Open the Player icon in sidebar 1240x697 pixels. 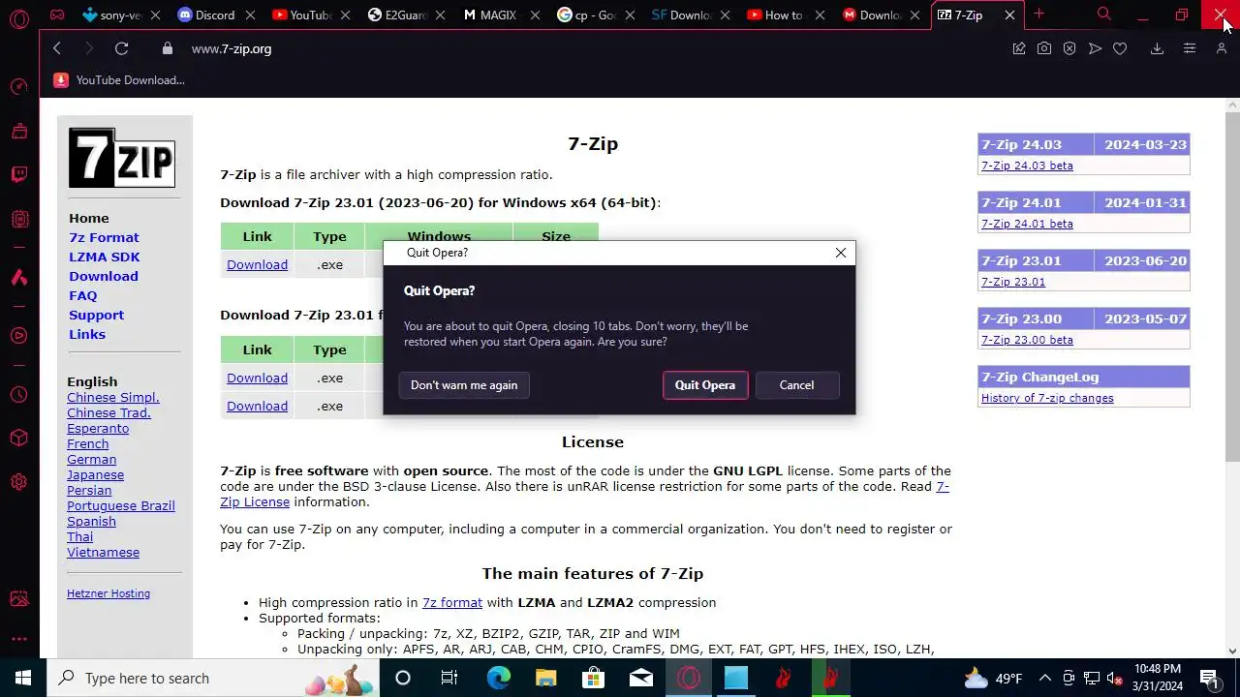click(19, 336)
